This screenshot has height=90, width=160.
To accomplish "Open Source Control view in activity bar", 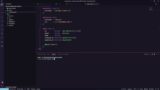I will (x=2, y=13).
